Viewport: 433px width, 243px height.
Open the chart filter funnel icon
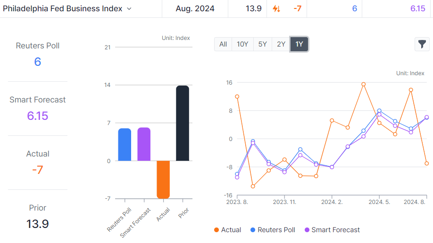click(422, 44)
